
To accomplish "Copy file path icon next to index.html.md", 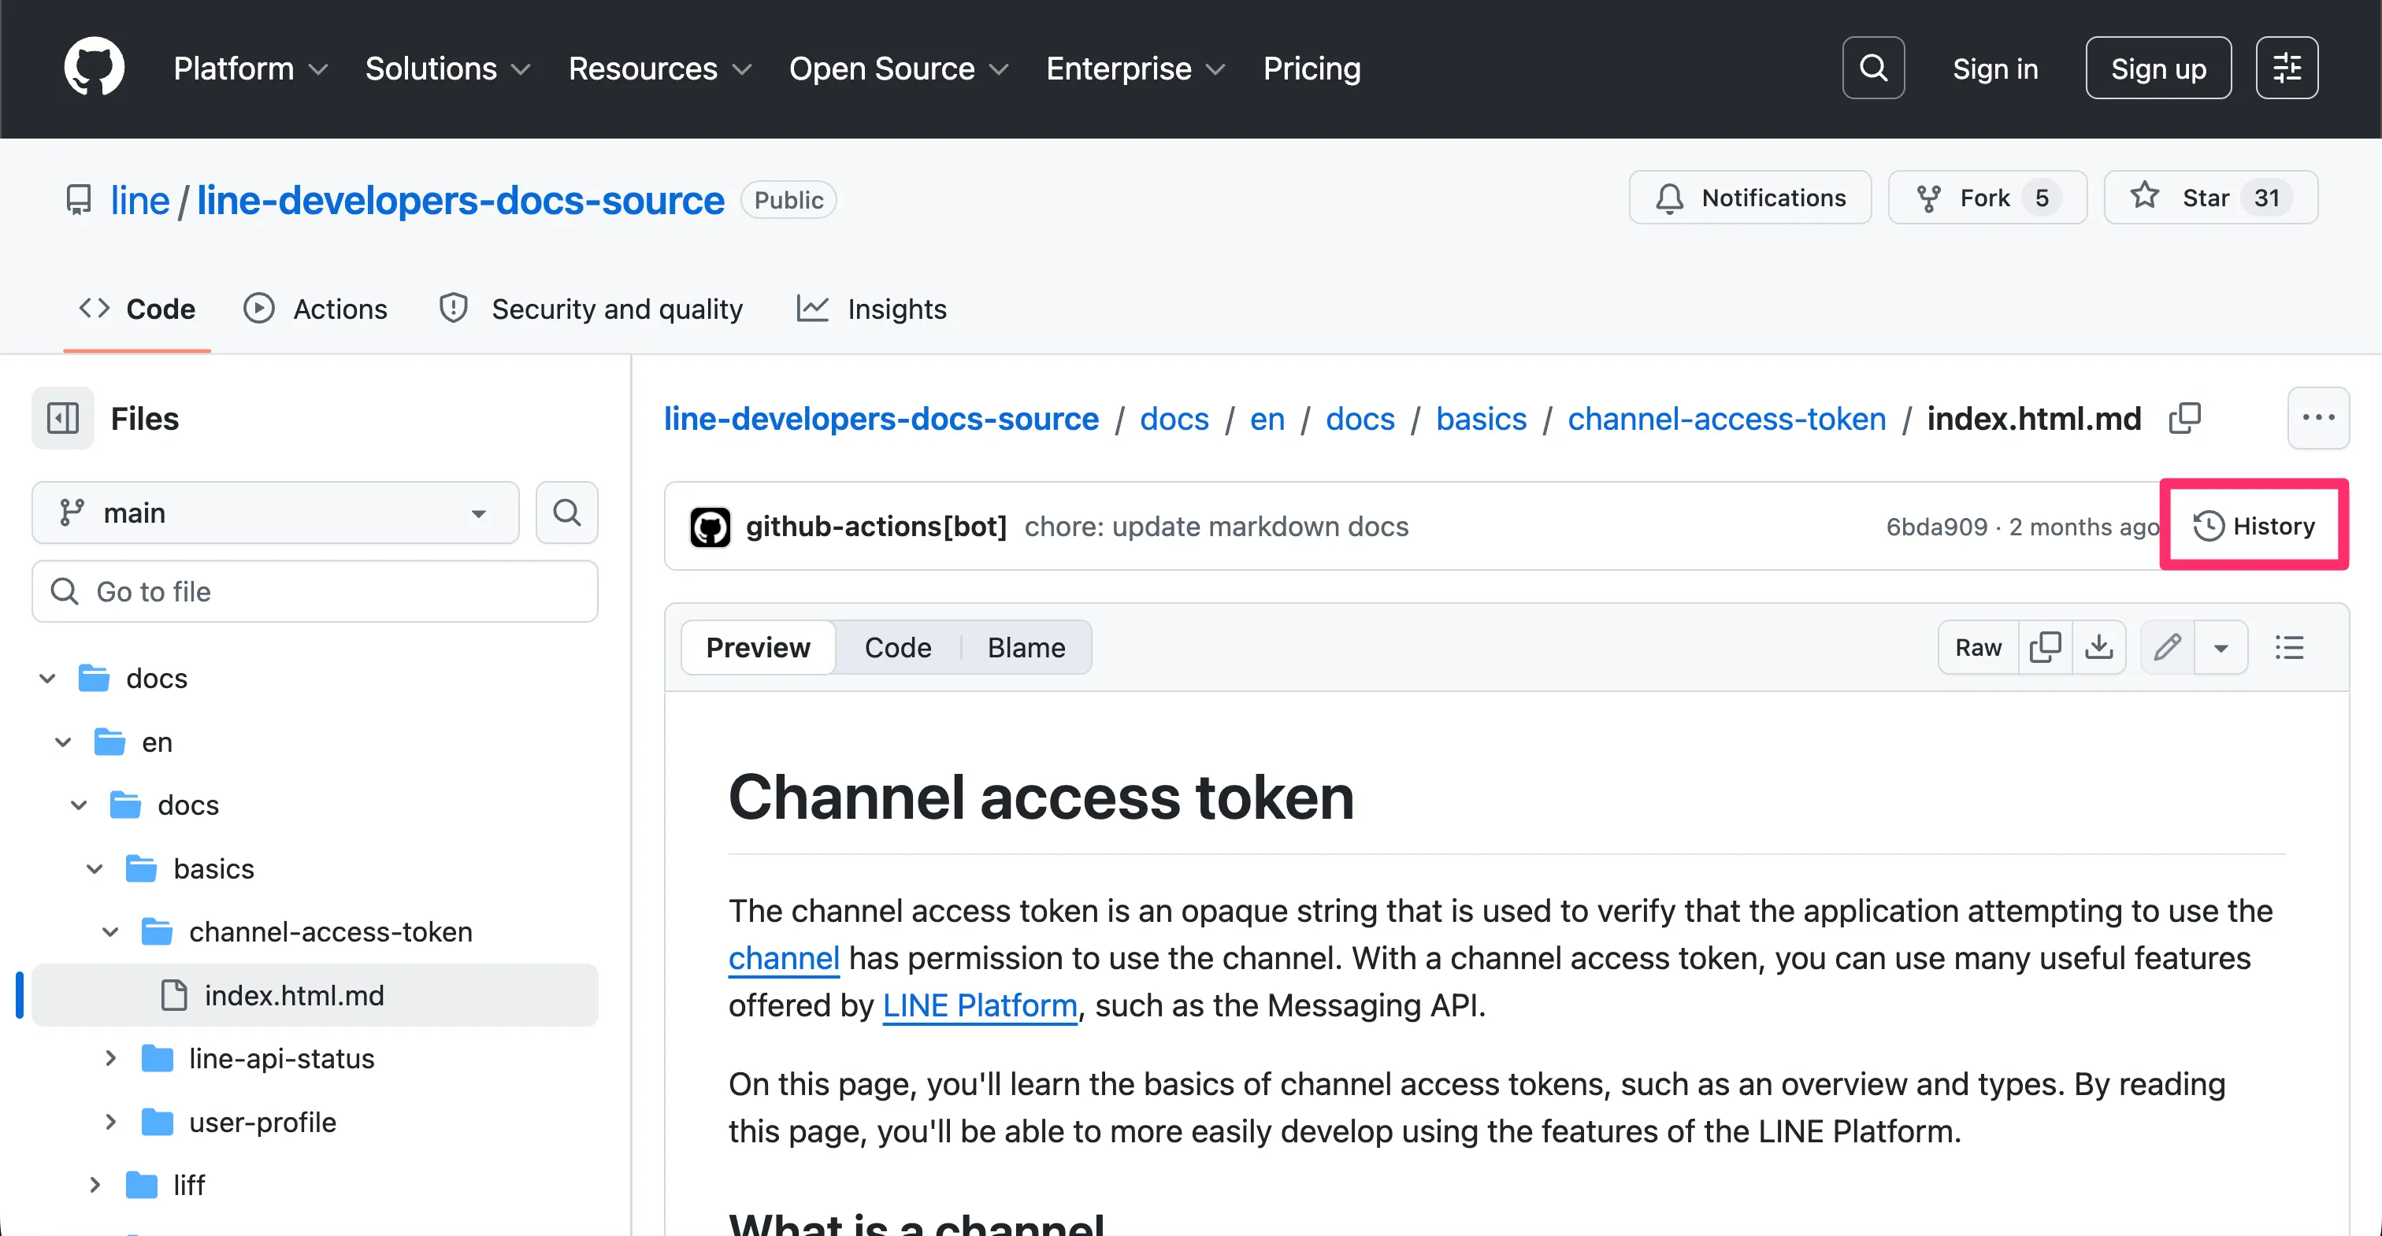I will coord(2184,418).
